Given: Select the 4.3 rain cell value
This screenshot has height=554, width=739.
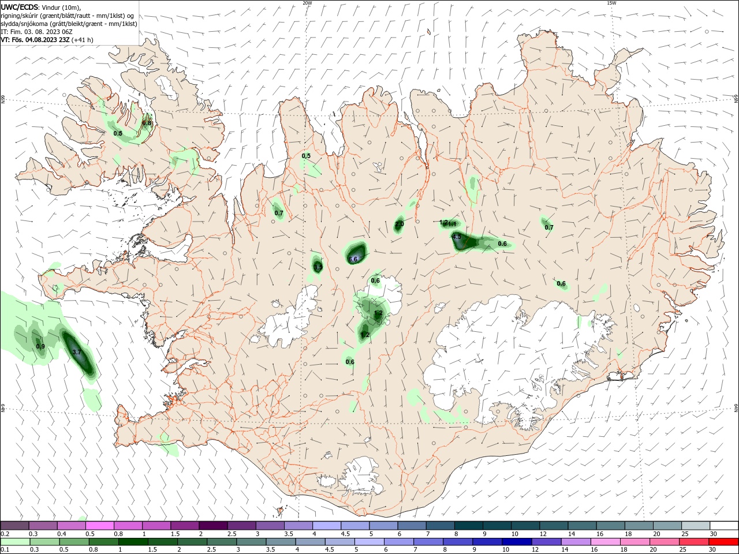Looking at the screenshot, I should pyautogui.click(x=457, y=237).
